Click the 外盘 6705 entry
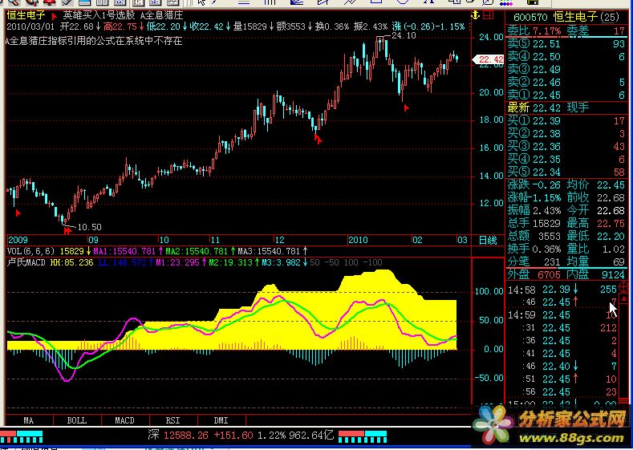The height and width of the screenshot is (450, 633). 534,275
